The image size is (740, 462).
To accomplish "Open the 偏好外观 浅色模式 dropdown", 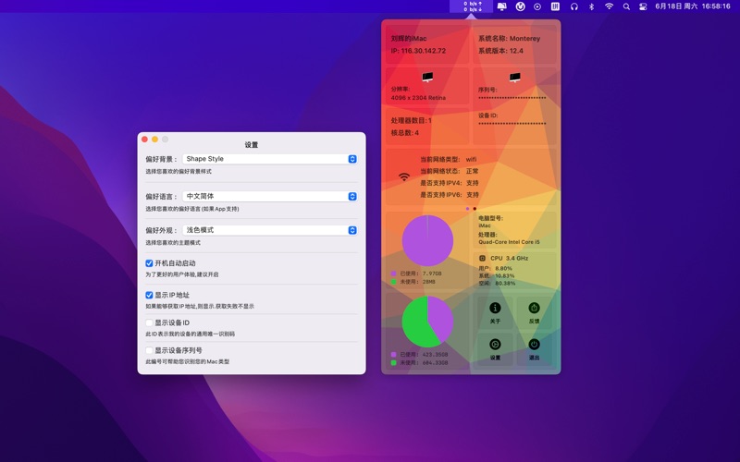I will coord(269,230).
